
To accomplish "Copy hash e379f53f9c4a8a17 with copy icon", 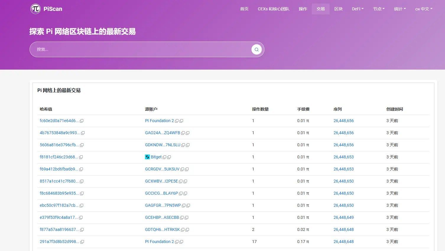I will click(81, 218).
